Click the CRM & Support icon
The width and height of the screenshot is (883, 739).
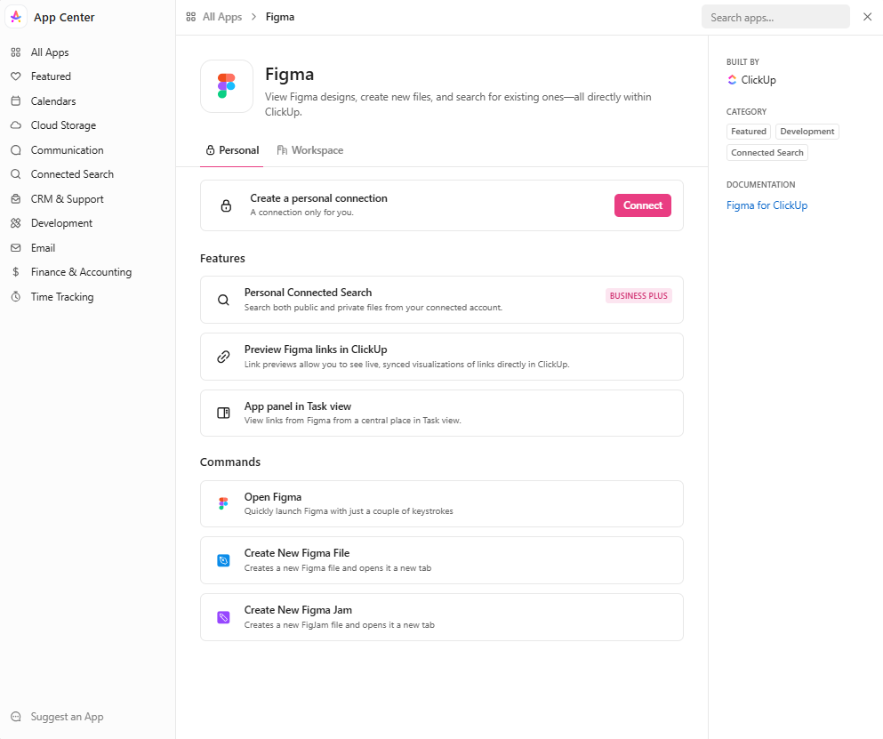coord(16,199)
